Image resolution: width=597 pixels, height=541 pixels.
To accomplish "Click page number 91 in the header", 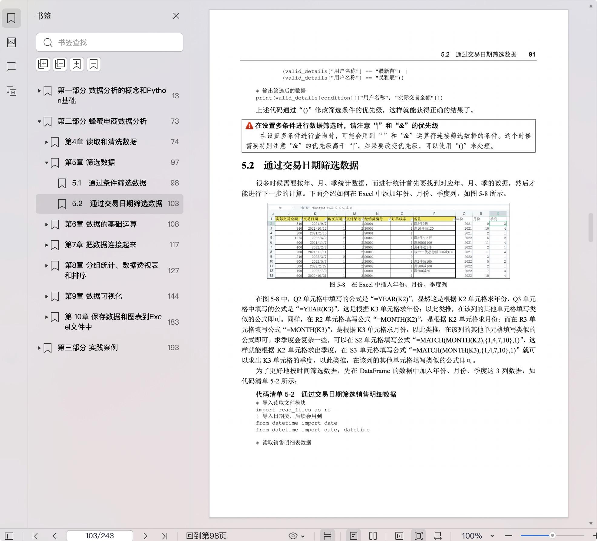I will (x=532, y=54).
